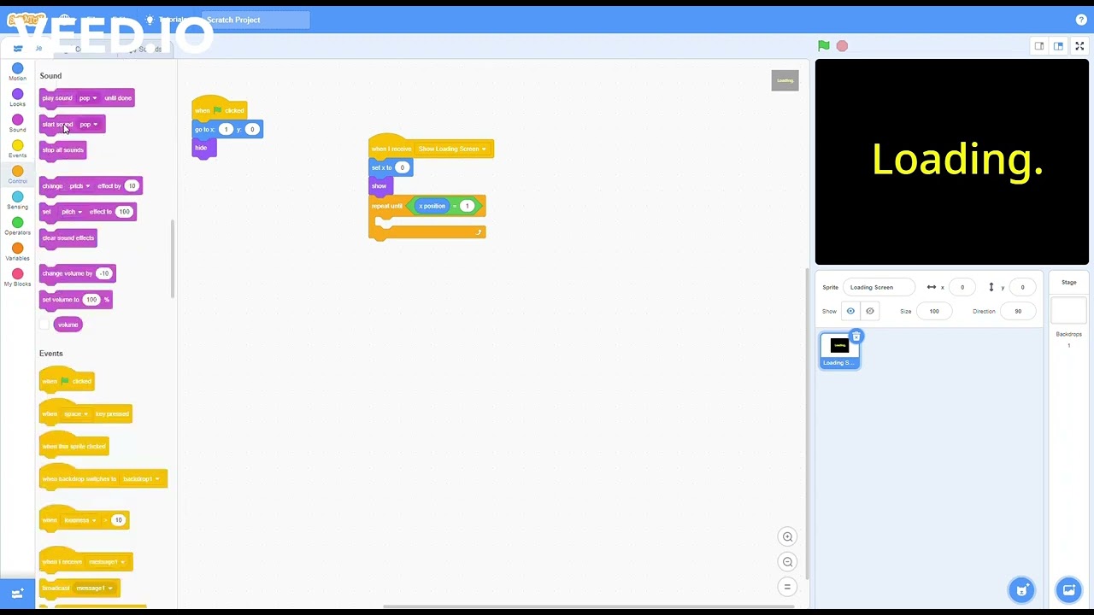Viewport: 1094px width, 615px height.
Task: Delete the Loading Screen sprite via trash icon
Action: (856, 337)
